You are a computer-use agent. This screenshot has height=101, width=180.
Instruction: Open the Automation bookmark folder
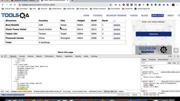pos(22,9)
